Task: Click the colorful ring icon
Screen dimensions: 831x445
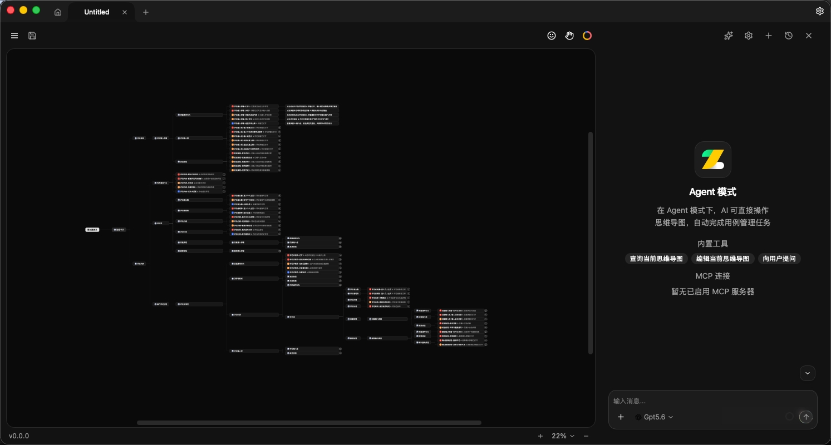Action: [587, 36]
